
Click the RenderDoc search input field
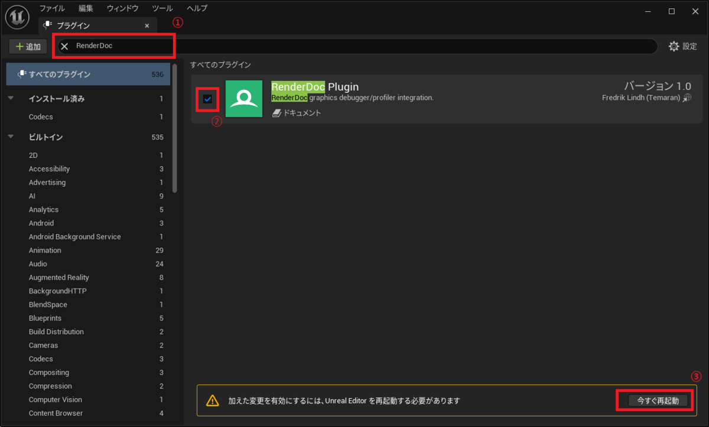click(357, 46)
